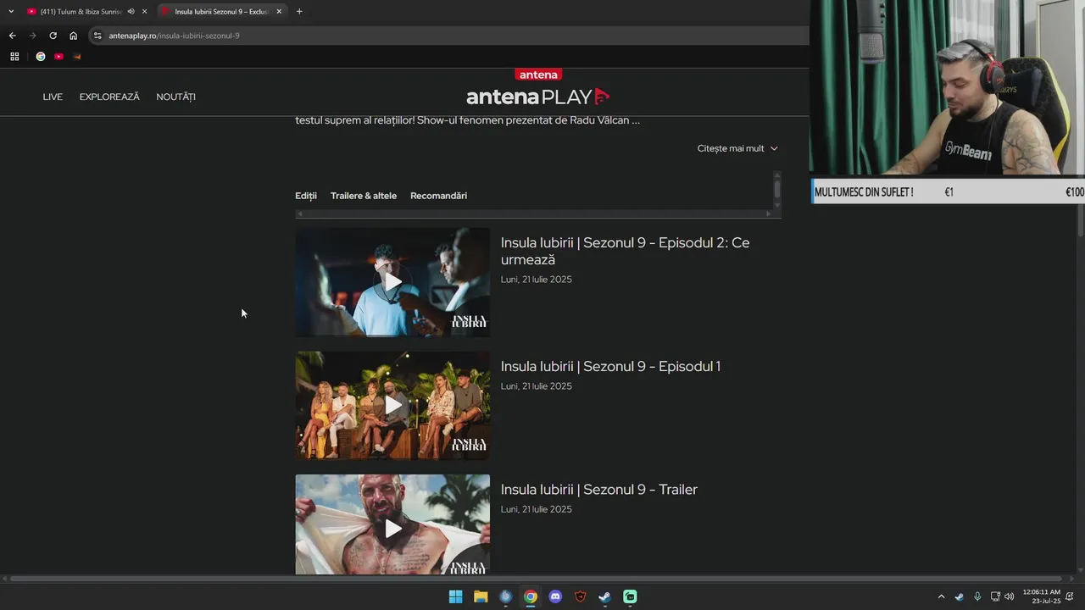The height and width of the screenshot is (610, 1085).
Task: Play Episodul 2: Ce urmează thumbnail
Action: (x=392, y=281)
